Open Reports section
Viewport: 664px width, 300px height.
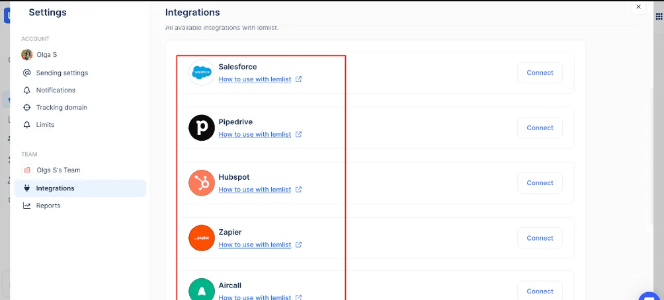point(48,206)
